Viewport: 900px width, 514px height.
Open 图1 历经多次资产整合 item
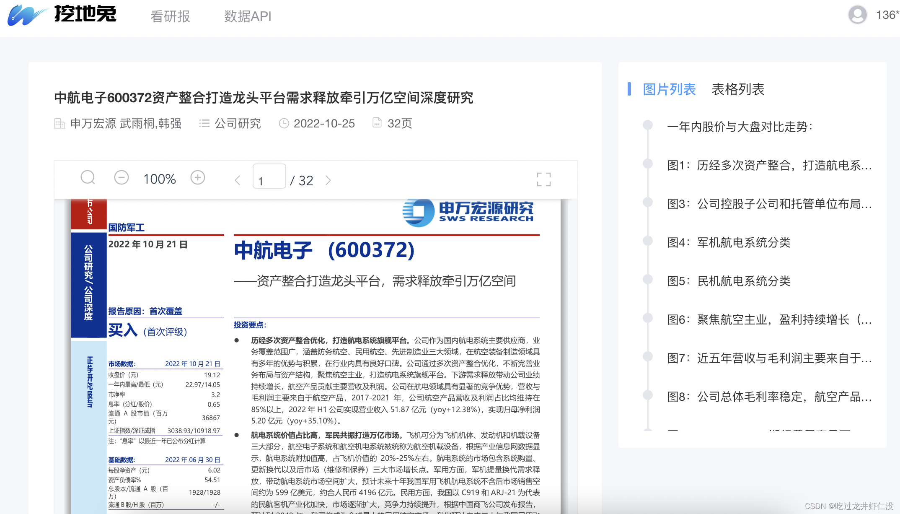coord(769,165)
